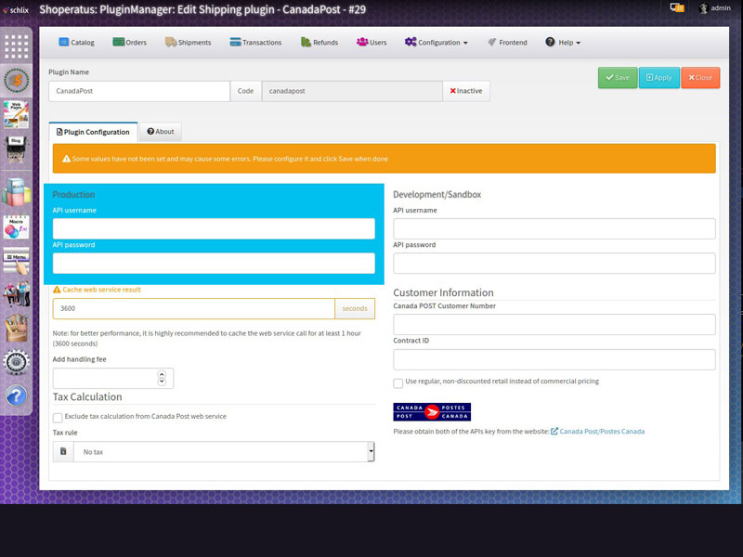Click the 'seconds' unit label
743x557 pixels.
355,308
